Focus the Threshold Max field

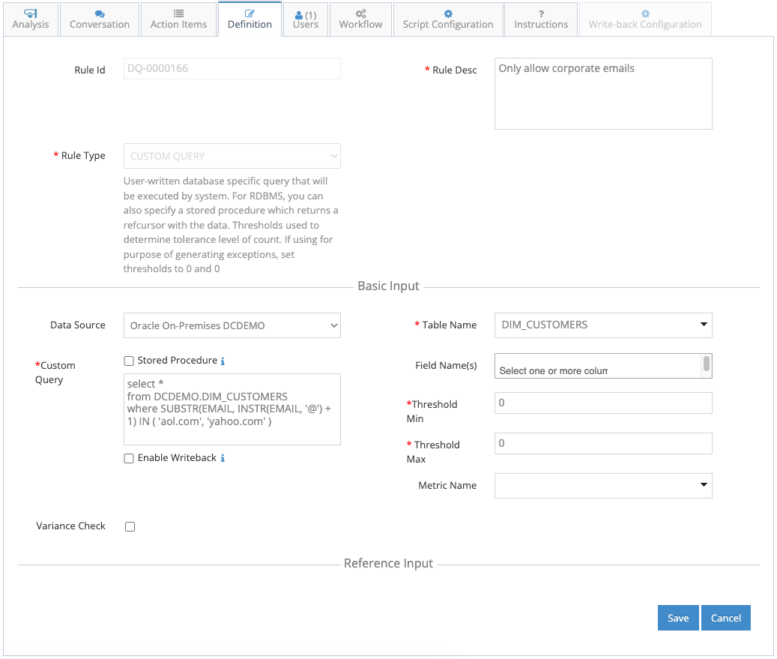coord(603,443)
